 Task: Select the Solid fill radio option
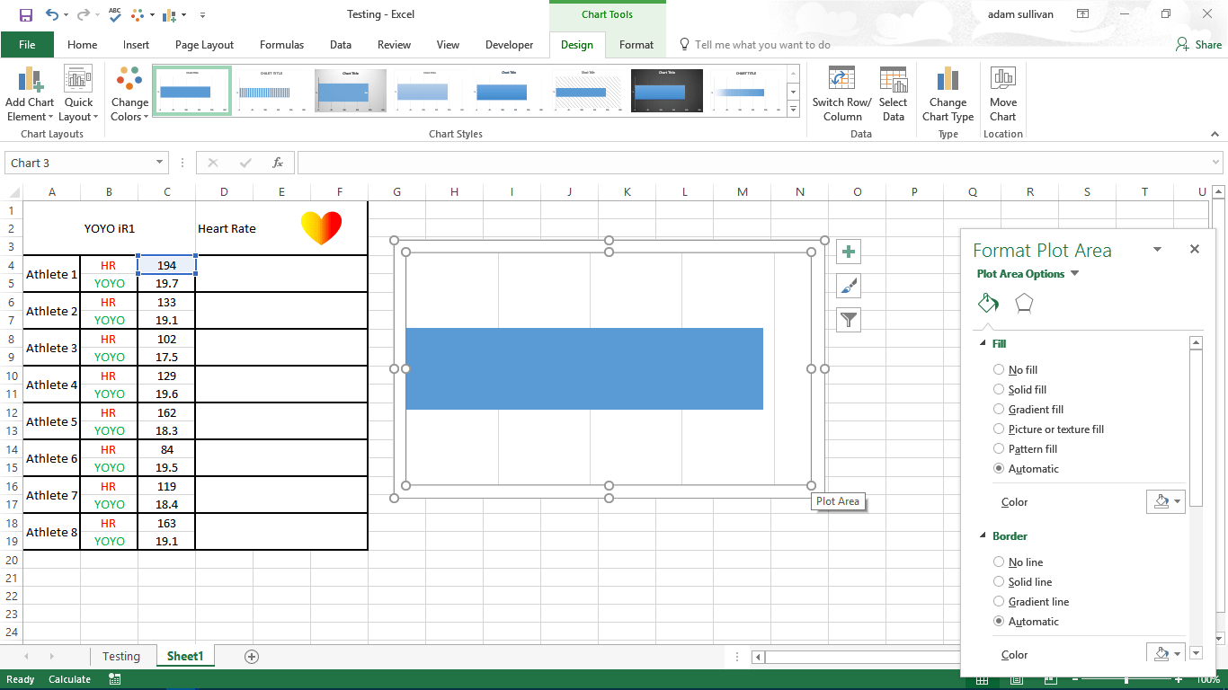coord(999,390)
